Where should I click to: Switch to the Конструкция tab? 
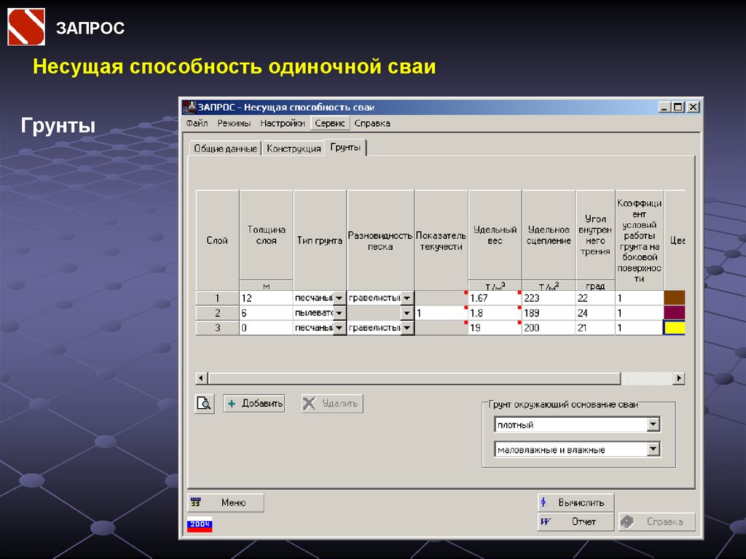(x=294, y=149)
